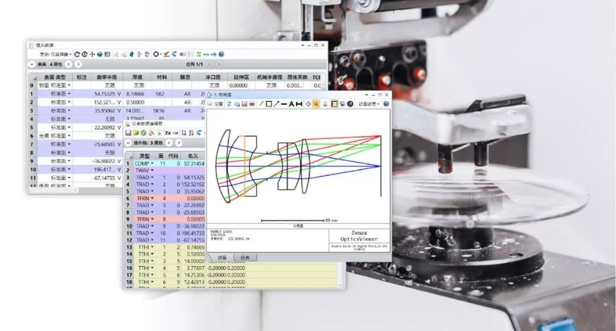
Task: Open surface type dropdown for surface 1
Action: coord(70,93)
